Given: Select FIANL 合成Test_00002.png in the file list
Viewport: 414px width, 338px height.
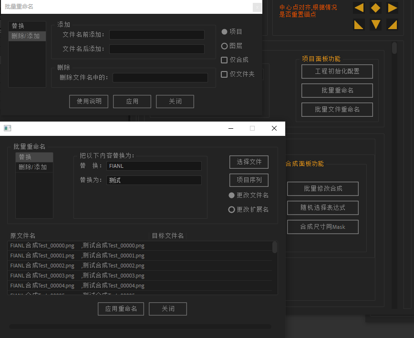Looking at the screenshot, I should click(42, 266).
